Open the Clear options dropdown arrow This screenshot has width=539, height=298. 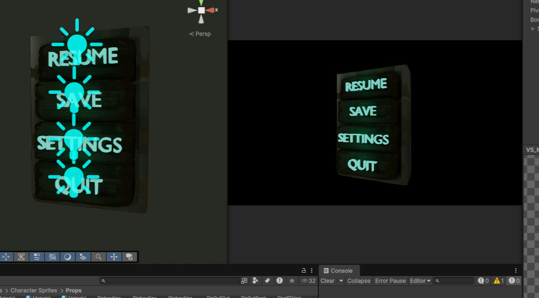tap(341, 281)
